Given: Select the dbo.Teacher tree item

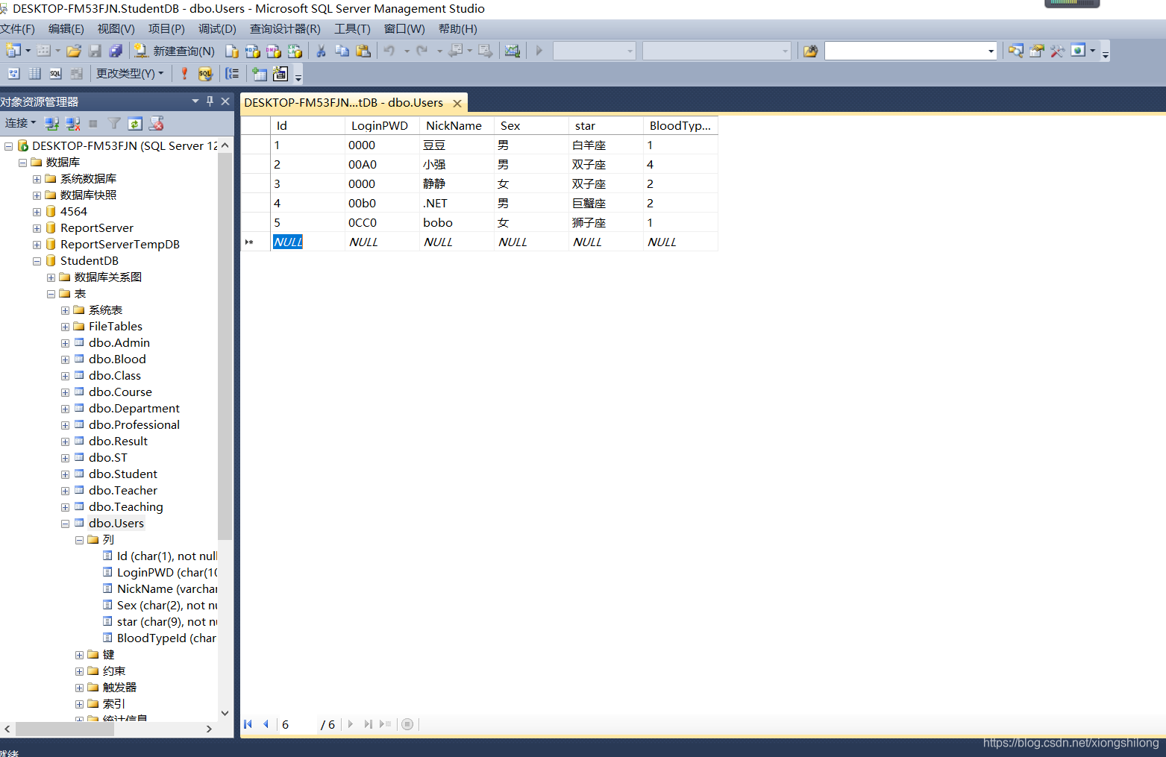Looking at the screenshot, I should 123,491.
